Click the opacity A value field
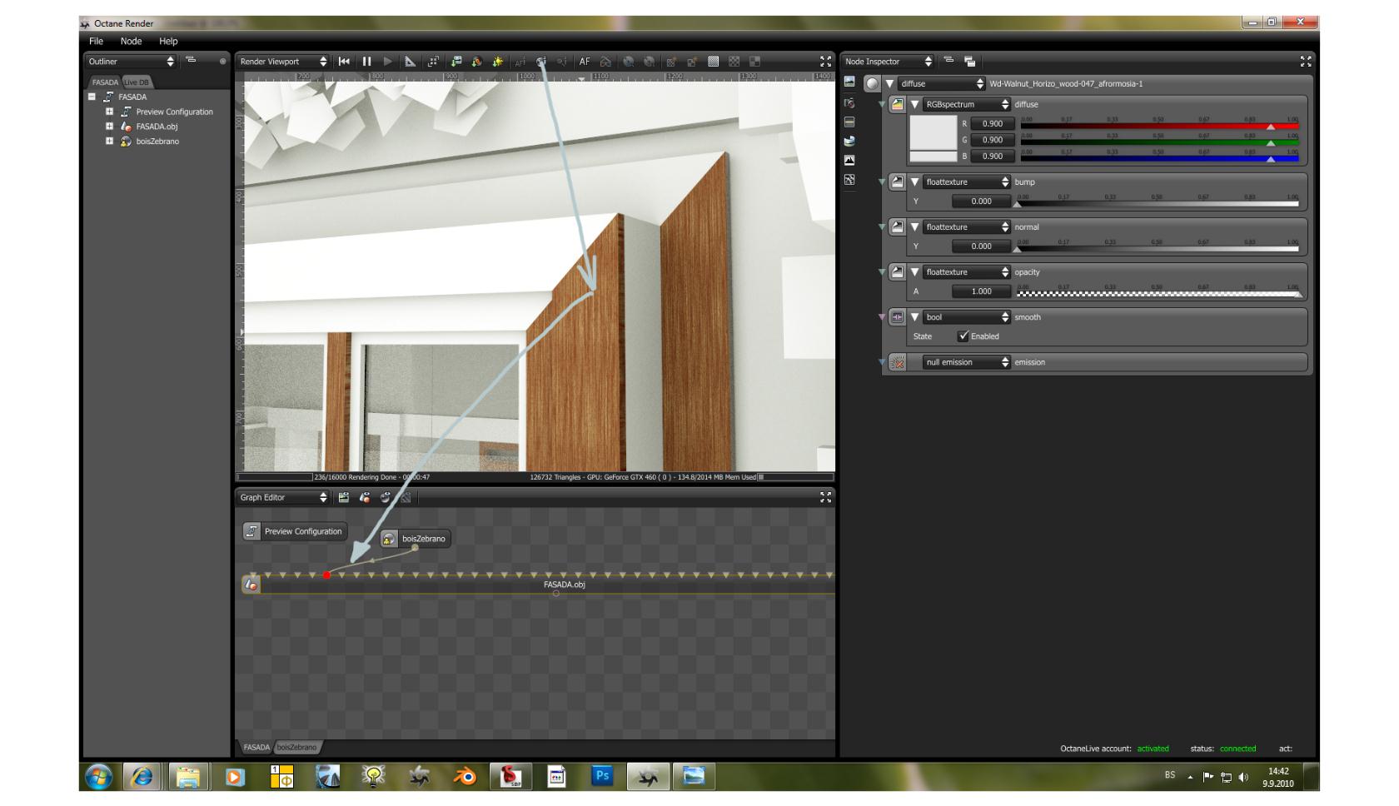Screen dimensions: 1399x806 pyautogui.click(x=982, y=291)
